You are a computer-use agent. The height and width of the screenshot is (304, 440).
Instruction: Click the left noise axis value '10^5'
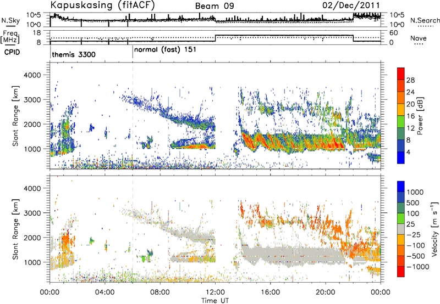click(x=34, y=15)
